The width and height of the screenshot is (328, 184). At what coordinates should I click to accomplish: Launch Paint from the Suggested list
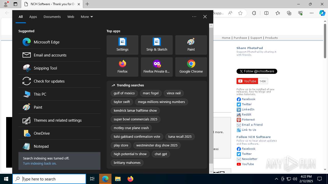pyautogui.click(x=59, y=107)
